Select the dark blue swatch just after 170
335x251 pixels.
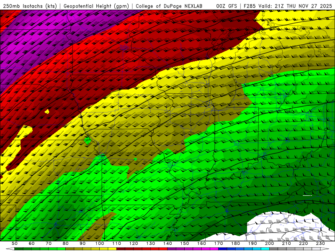point(223,249)
